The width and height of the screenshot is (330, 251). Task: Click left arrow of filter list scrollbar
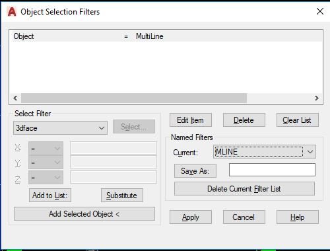(15, 98)
